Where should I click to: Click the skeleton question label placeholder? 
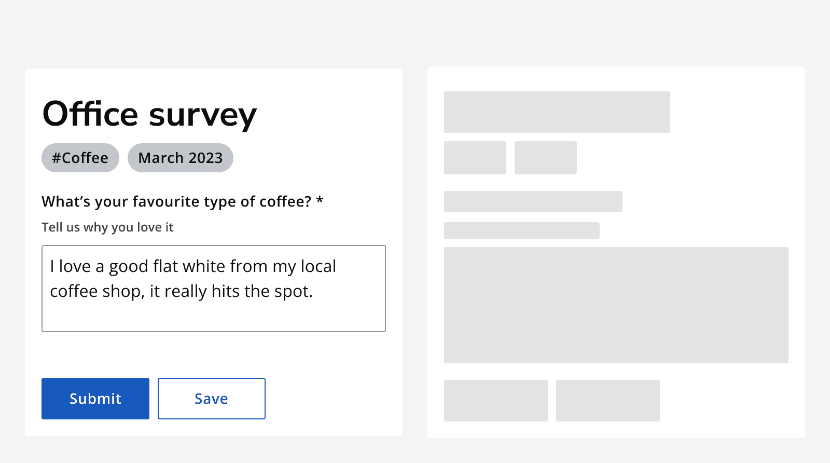(533, 201)
